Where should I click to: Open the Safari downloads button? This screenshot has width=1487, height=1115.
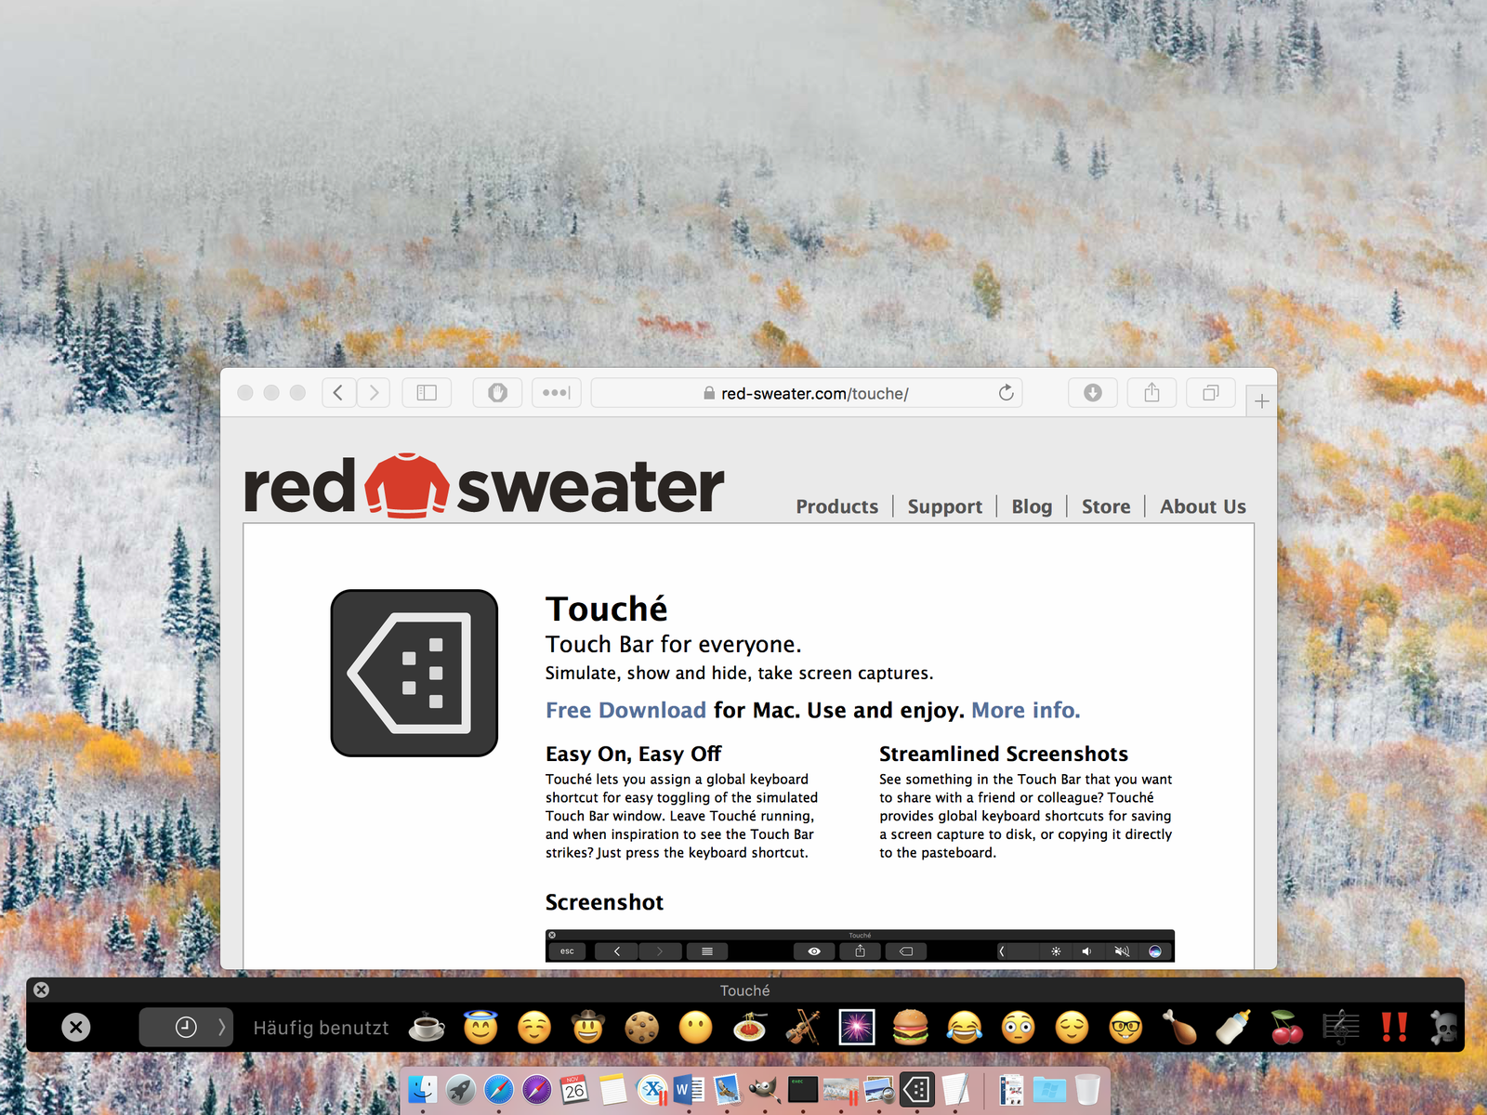coord(1093,393)
